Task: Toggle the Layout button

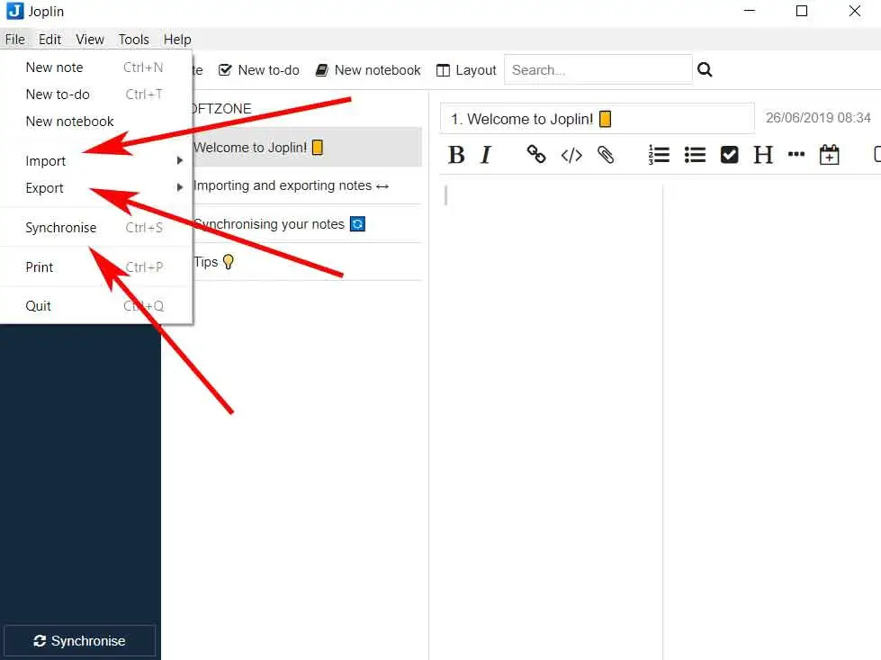Action: click(466, 70)
